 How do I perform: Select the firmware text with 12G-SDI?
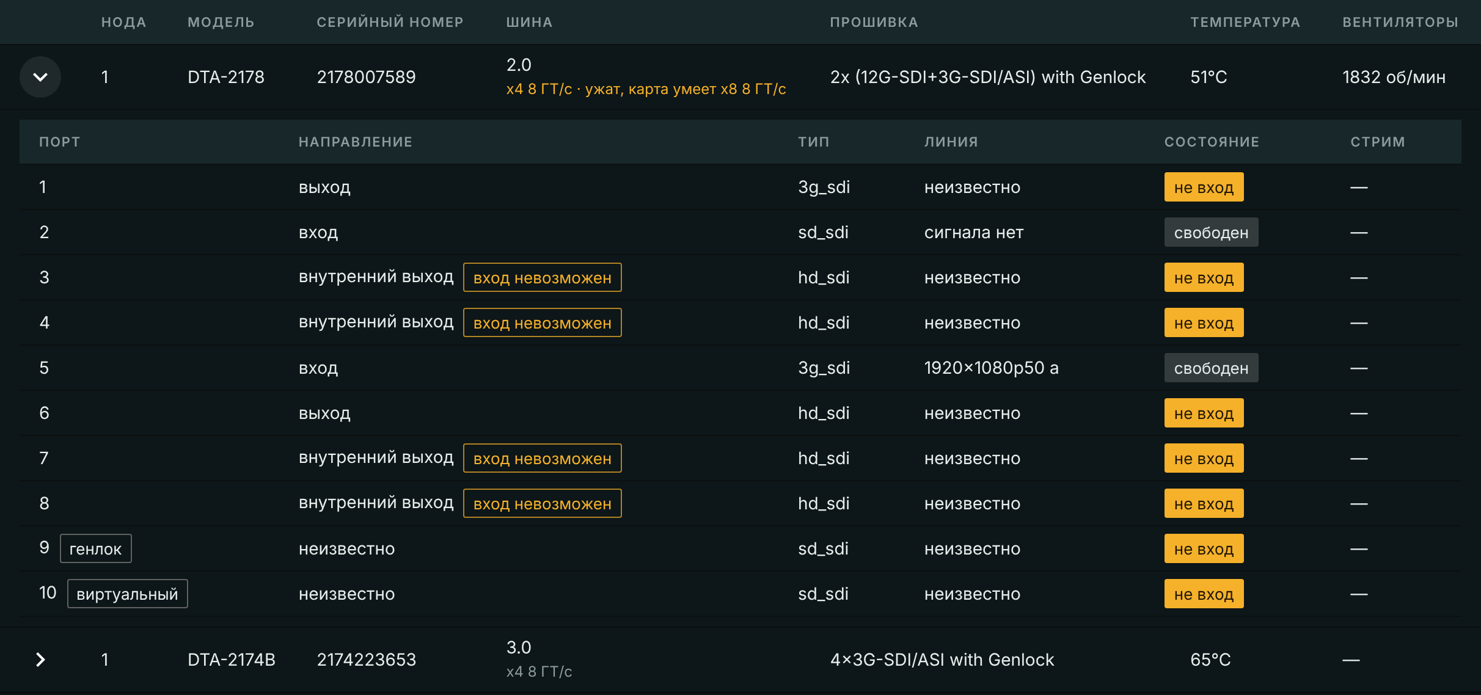pyautogui.click(x=988, y=77)
